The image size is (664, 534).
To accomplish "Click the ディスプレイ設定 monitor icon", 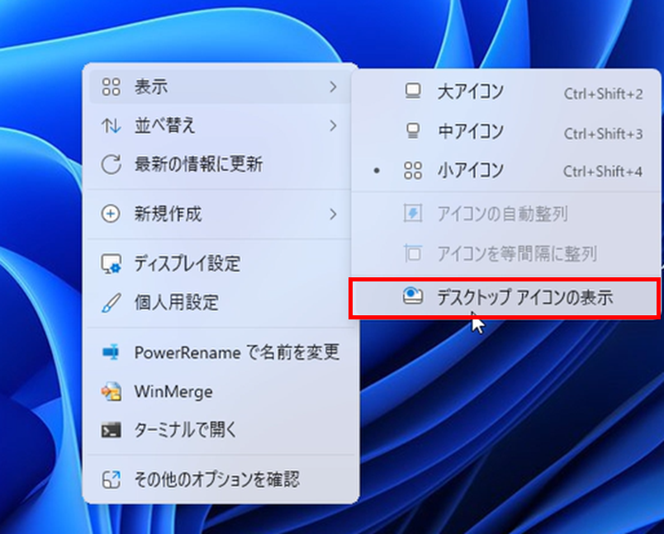I will tap(111, 263).
